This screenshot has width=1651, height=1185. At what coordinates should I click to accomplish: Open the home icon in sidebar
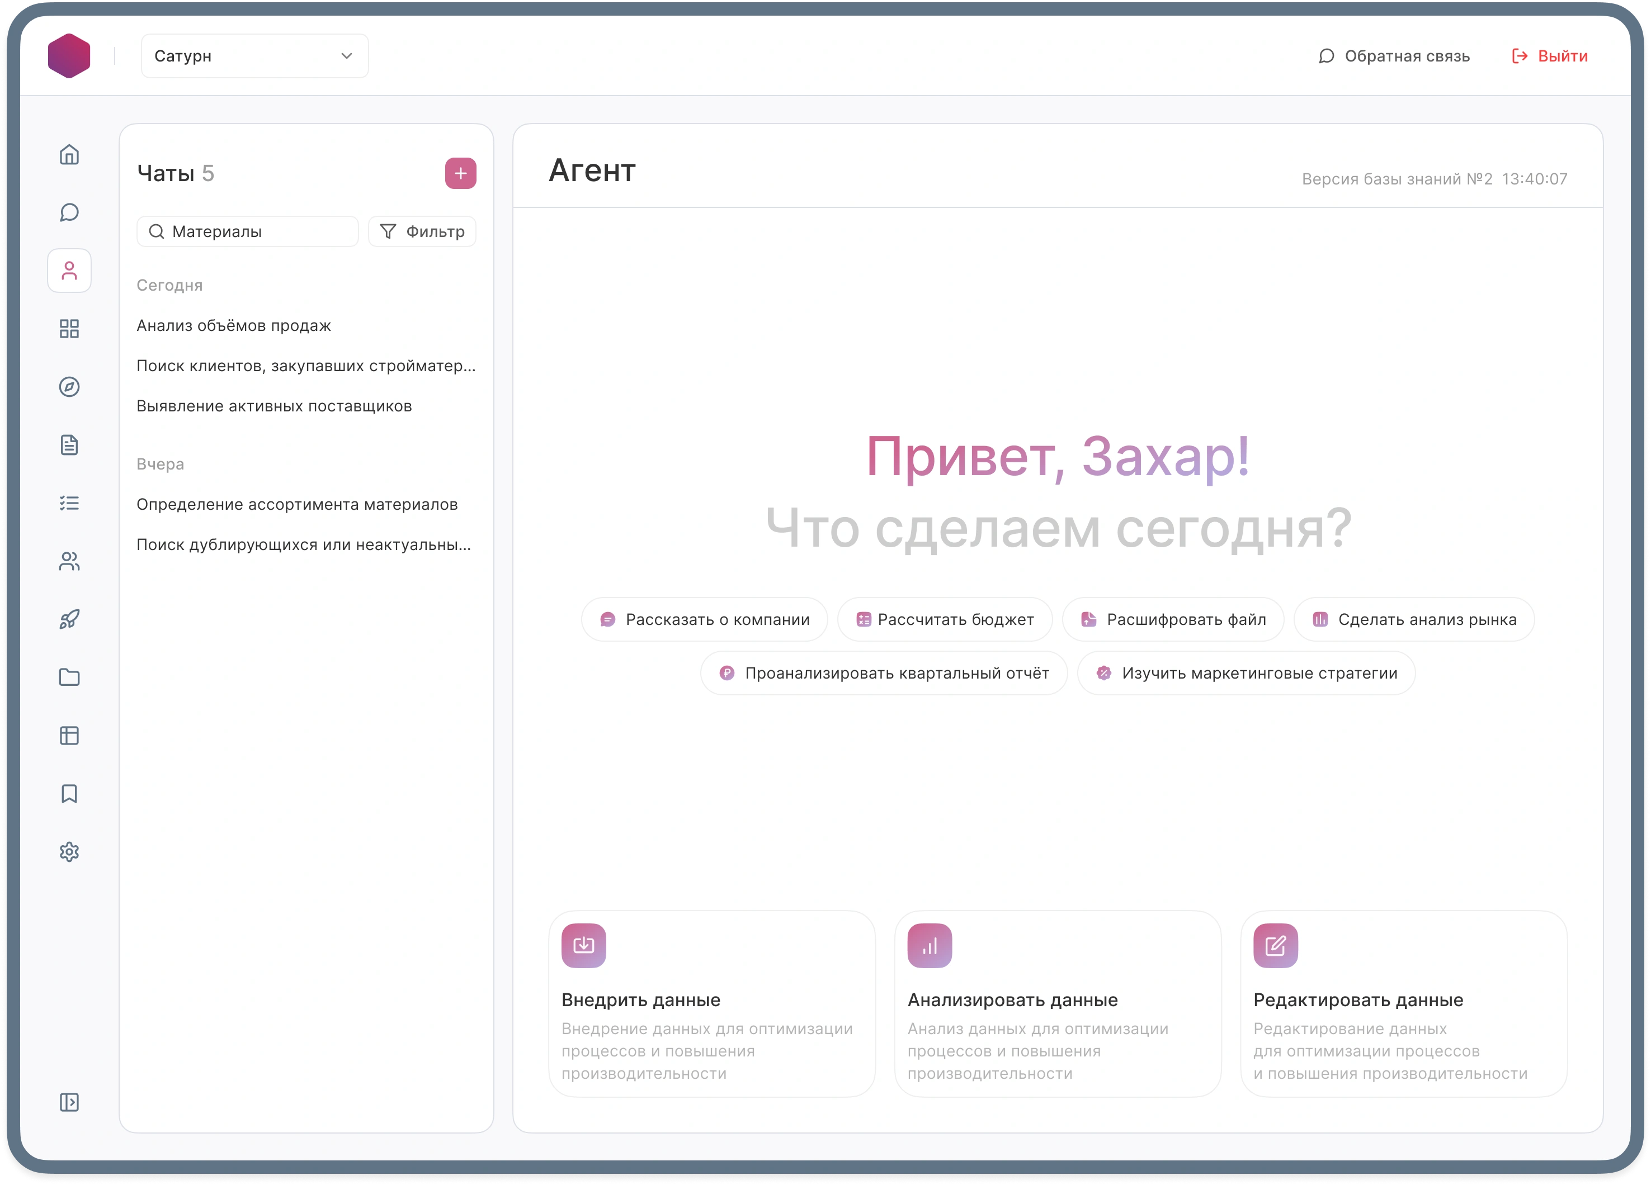(x=69, y=154)
